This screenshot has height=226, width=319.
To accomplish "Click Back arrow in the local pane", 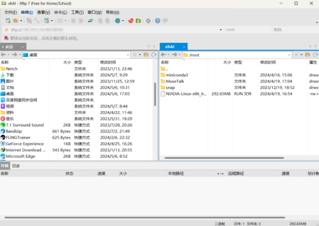I will pos(3,54).
